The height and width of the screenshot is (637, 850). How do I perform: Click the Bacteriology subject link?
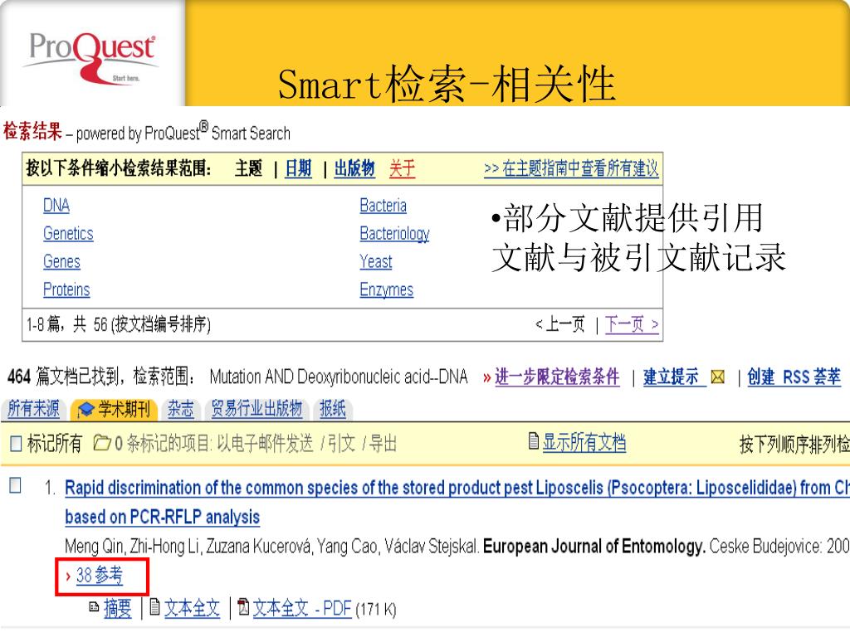394,233
